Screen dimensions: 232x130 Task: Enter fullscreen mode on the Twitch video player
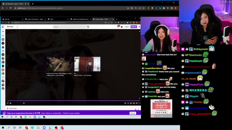tap(139, 103)
